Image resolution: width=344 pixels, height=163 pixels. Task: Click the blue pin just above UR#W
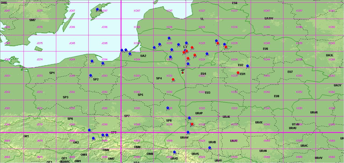point(188,132)
